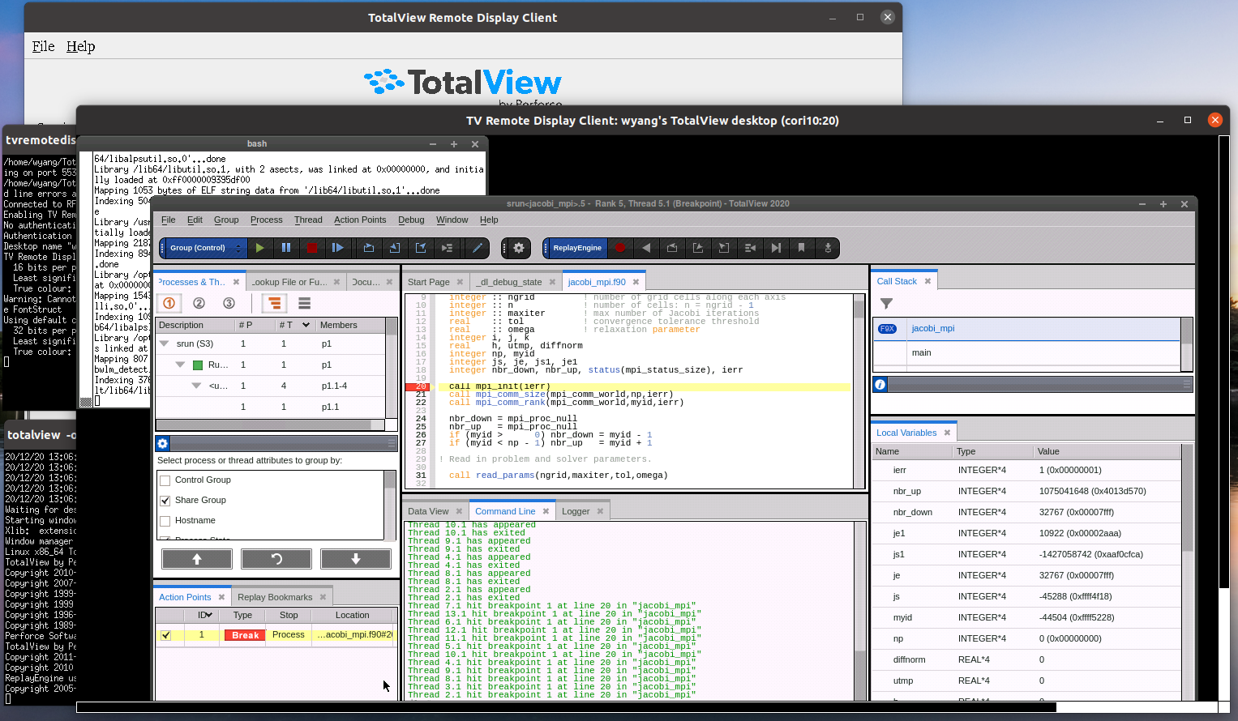The image size is (1238, 721).
Task: Open the toolbar settings gear icon
Action: [517, 248]
